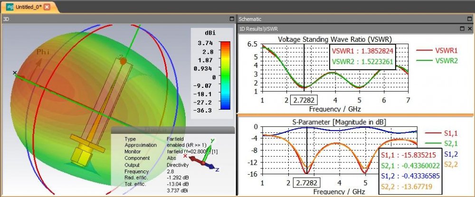
Task: Close the 1D Results VSWR window
Action: click(470, 29)
